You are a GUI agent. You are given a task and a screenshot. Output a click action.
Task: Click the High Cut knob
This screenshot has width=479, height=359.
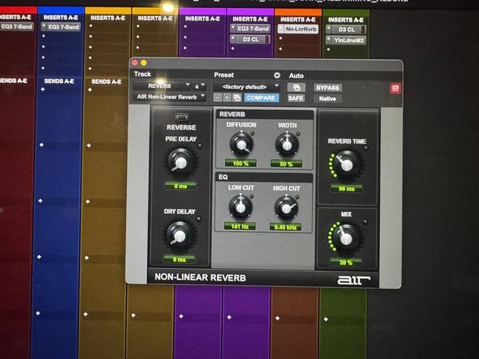[286, 207]
